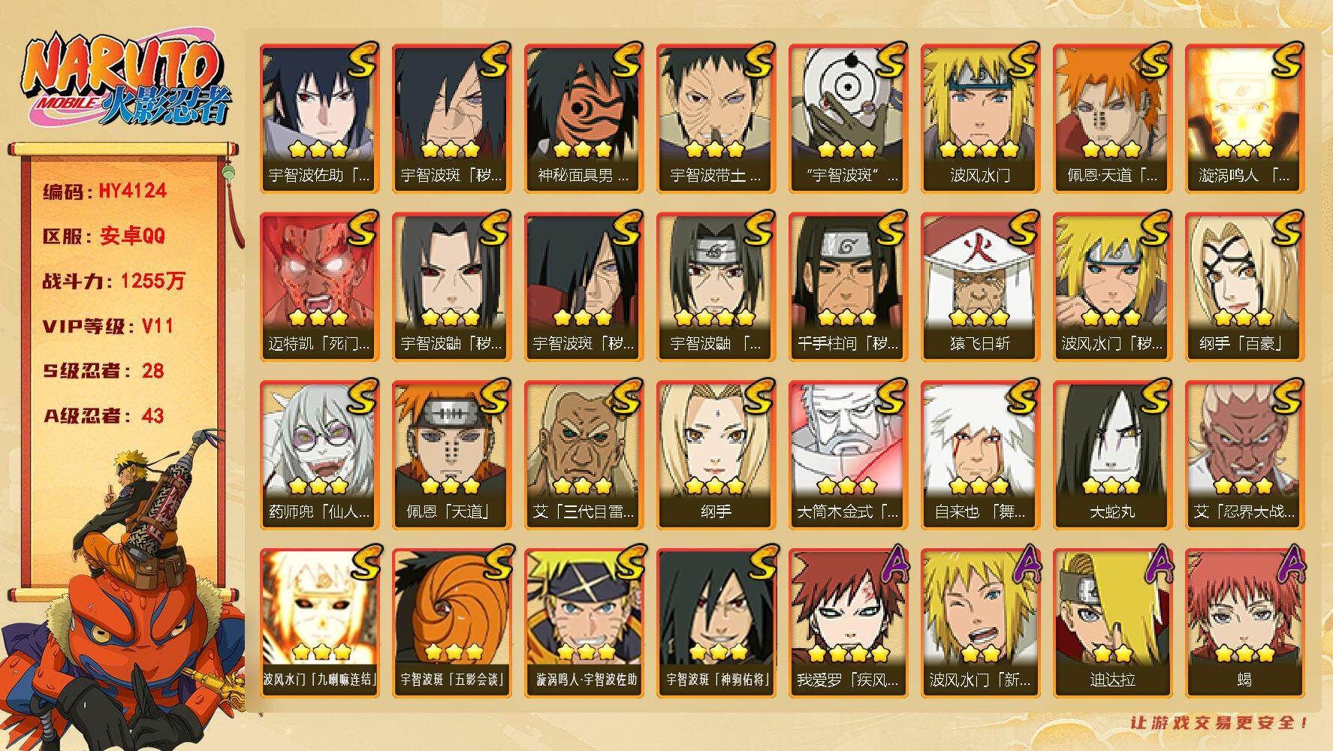
Task: Click the S rank badge on 猿飞日斩 card
Action: [x=1021, y=229]
